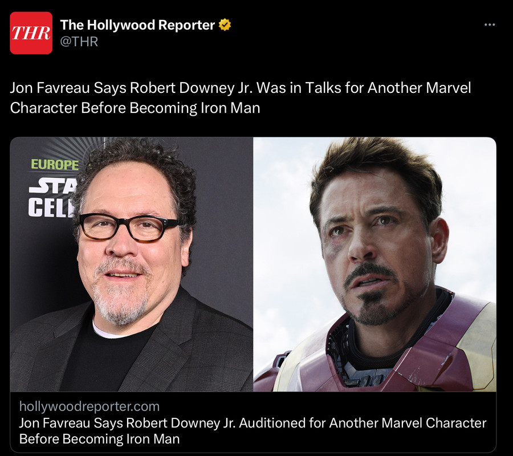Click the EUROPE text in photo backdrop
This screenshot has width=513, height=456.
tap(55, 165)
